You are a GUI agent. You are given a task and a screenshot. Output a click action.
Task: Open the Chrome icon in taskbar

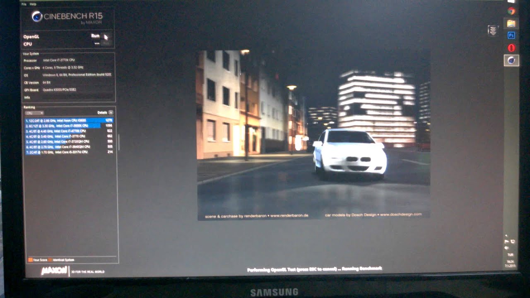511,11
